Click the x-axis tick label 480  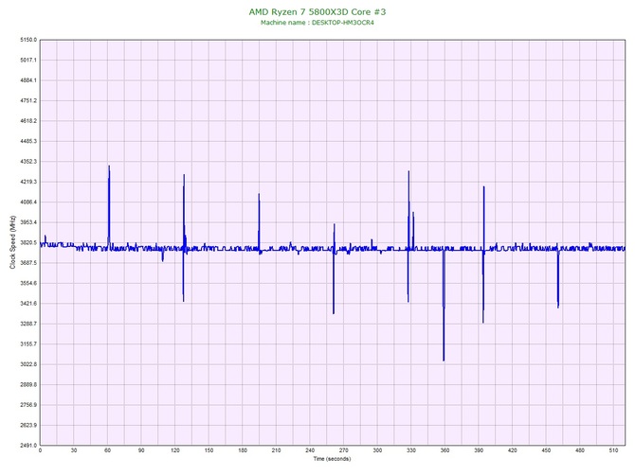579,450
